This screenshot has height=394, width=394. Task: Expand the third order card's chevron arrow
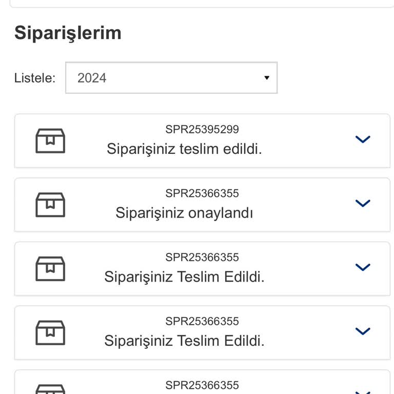click(363, 267)
